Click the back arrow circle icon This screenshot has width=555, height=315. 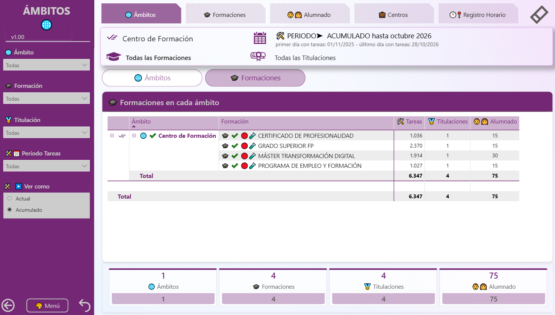[8, 305]
